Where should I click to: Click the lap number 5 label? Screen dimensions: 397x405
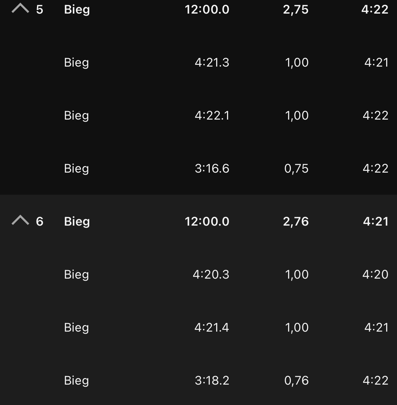click(40, 10)
